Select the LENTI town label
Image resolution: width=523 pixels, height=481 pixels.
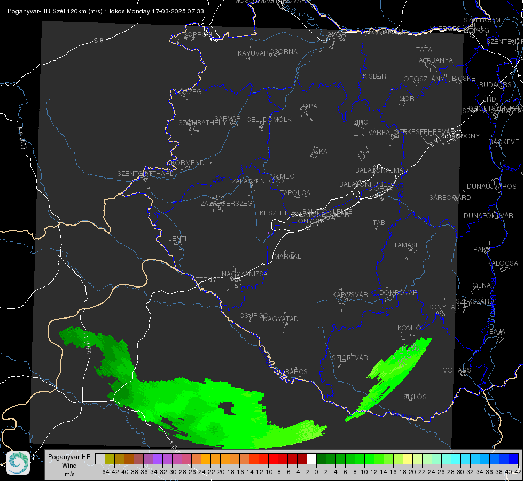[x=177, y=239]
